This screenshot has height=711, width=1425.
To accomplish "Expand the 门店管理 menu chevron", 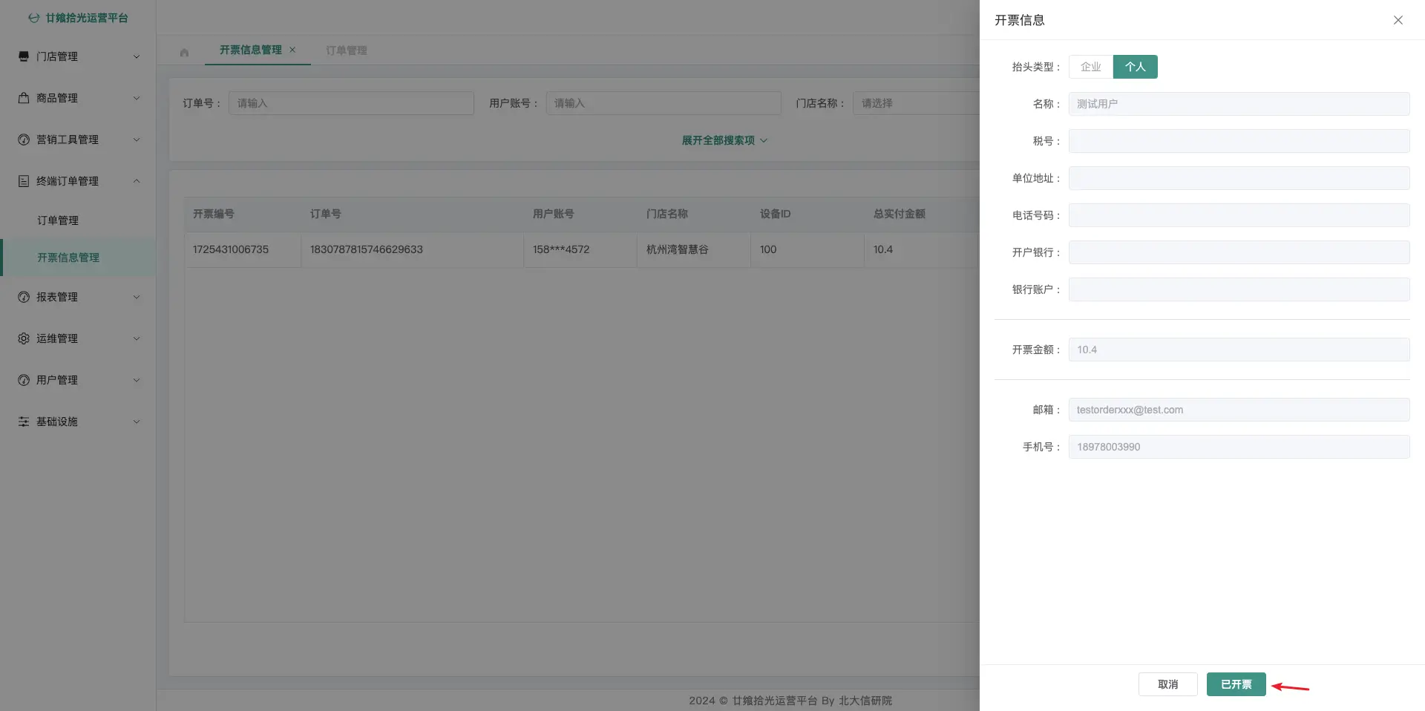I will click(137, 56).
